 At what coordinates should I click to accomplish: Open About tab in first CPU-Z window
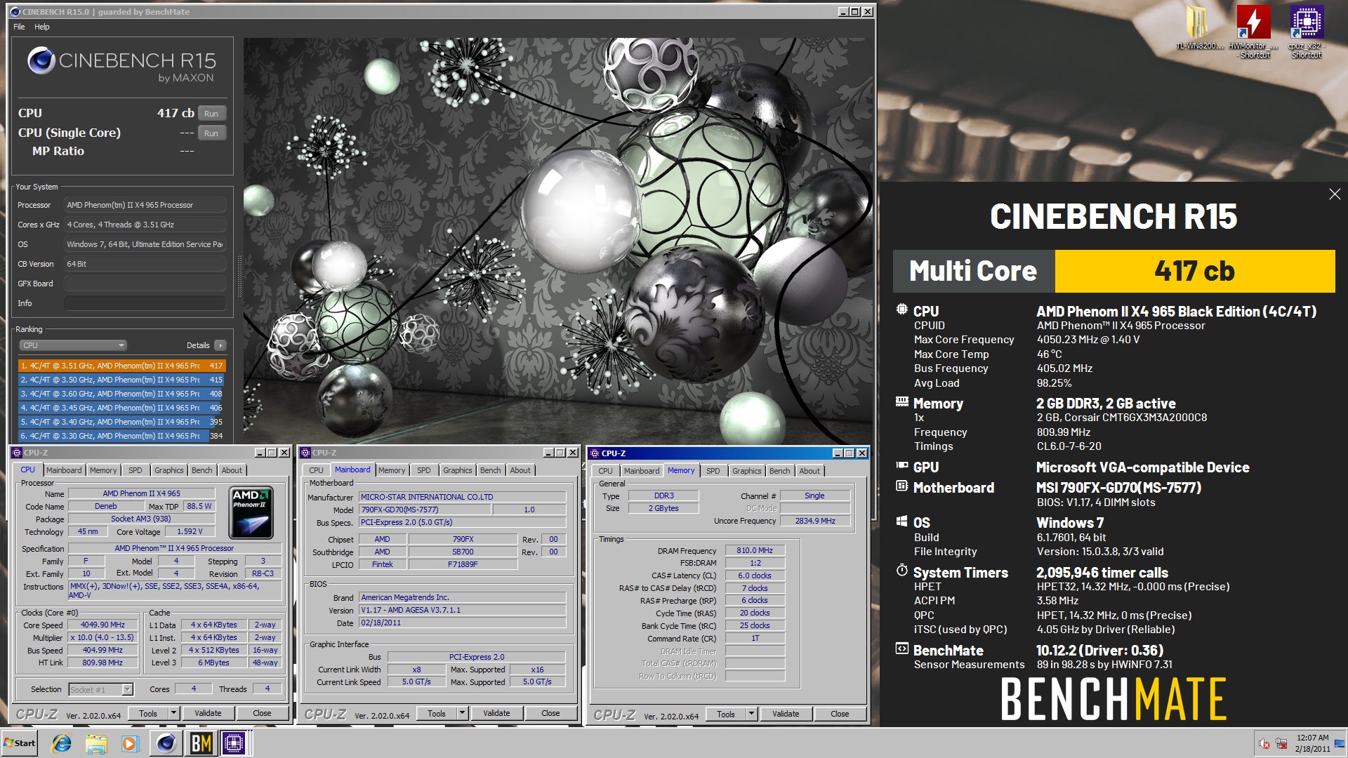tap(232, 470)
